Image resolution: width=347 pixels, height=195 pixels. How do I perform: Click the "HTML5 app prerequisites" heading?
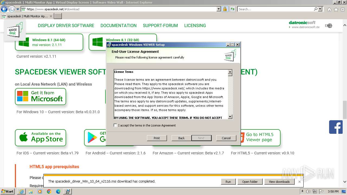tap(54, 167)
